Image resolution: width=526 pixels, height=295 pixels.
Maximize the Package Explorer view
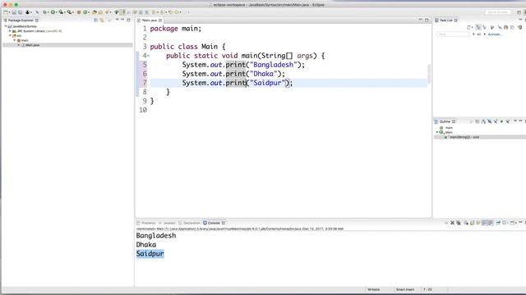coord(128,20)
